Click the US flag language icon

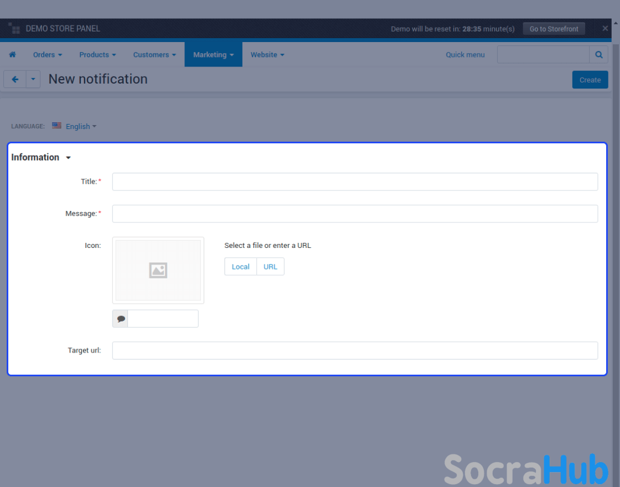[56, 126]
